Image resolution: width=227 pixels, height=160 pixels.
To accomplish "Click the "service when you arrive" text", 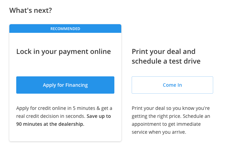I will pos(159,132).
